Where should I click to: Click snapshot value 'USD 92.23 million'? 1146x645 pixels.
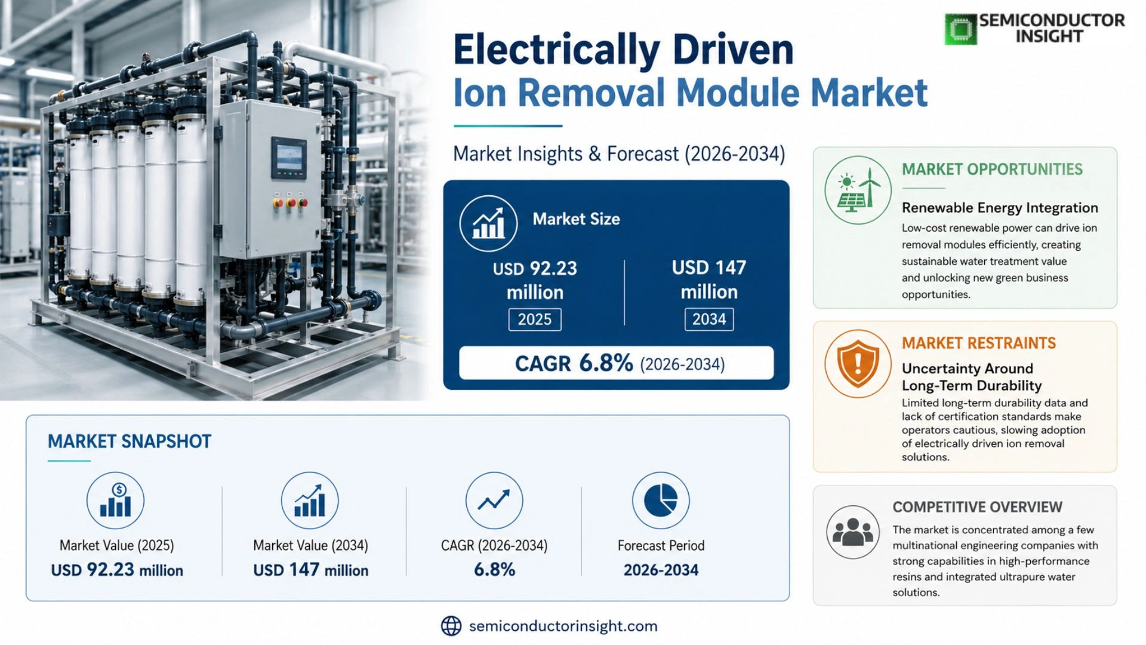(x=117, y=570)
